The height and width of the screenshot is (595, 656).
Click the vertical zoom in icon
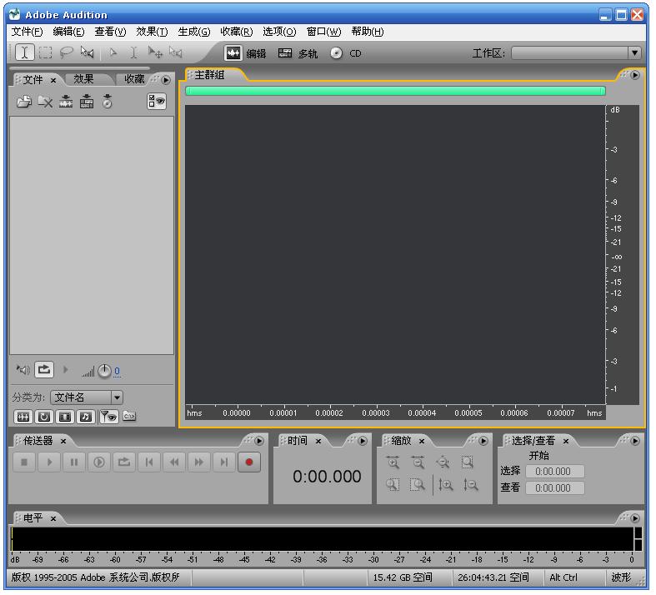click(446, 485)
